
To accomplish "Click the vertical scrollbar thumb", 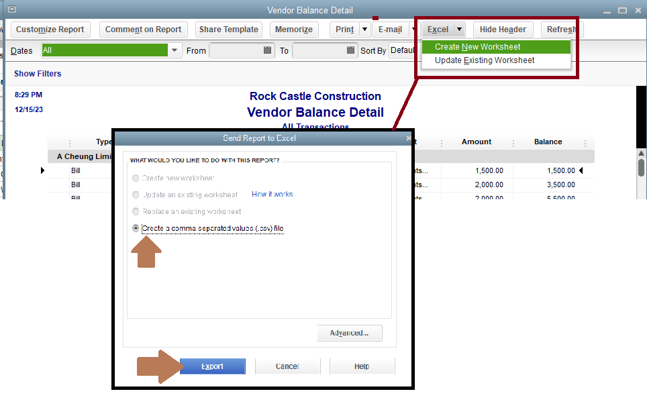I will 641,168.
